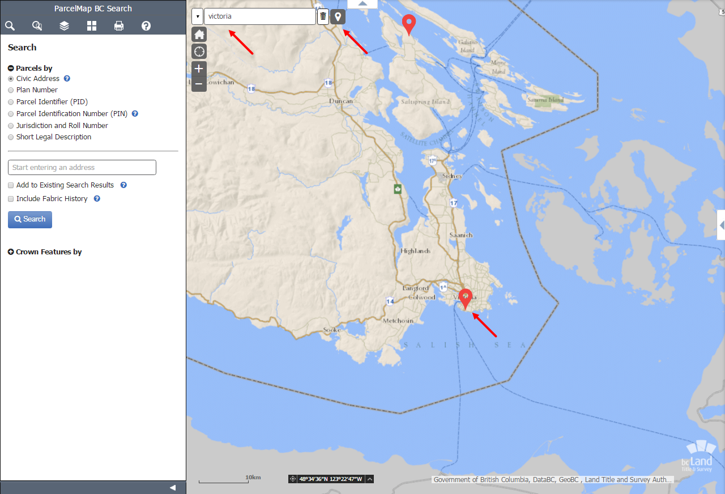Click the Sooke map label
This screenshot has width=725, height=494.
(332, 330)
